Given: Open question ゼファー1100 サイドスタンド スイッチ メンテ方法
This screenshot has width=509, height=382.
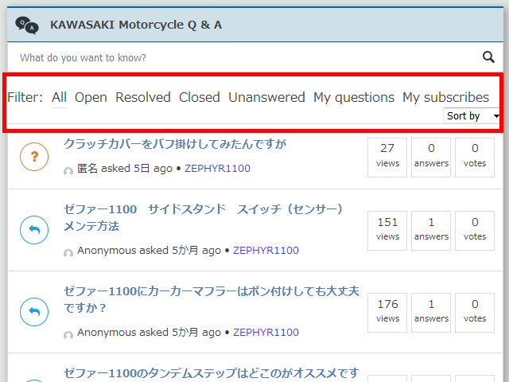Looking at the screenshot, I should tap(204, 217).
